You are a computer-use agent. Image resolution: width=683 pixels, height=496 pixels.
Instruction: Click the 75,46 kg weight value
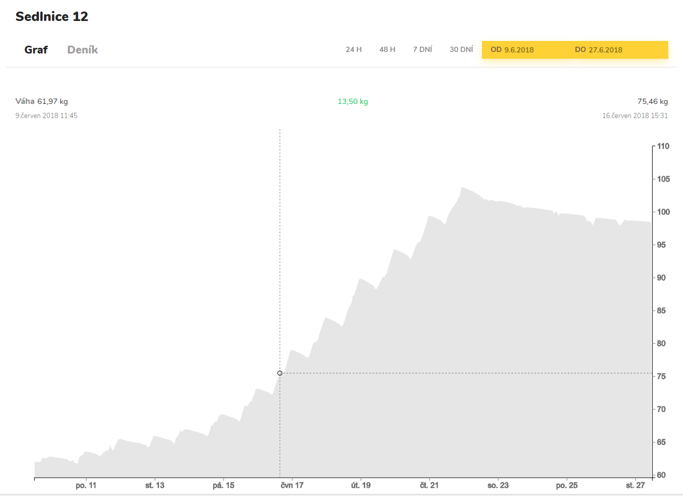(x=653, y=101)
